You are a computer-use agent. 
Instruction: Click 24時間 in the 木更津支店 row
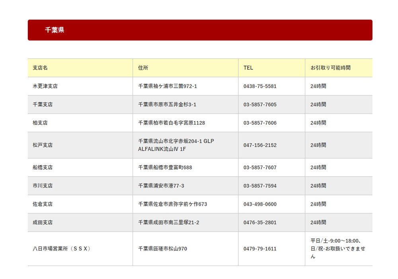click(x=318, y=86)
